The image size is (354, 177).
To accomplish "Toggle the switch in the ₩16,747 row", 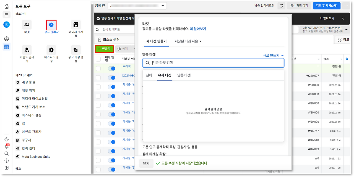I will coord(111,133).
